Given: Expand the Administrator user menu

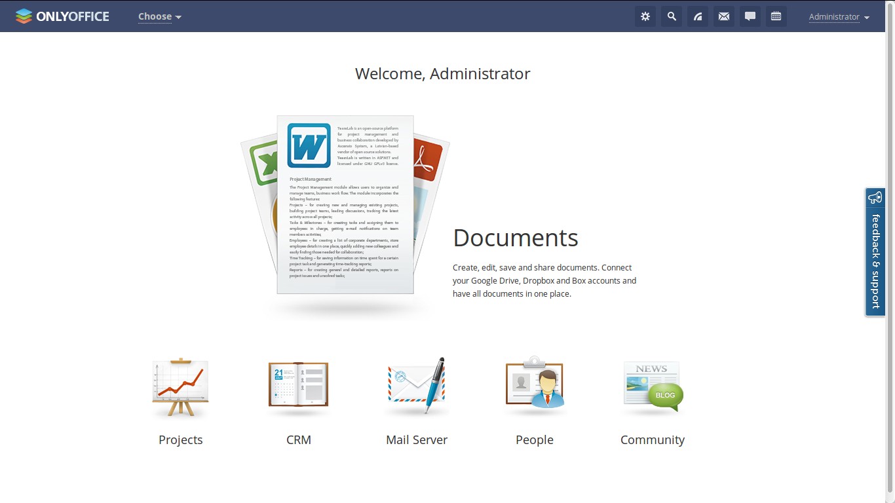Looking at the screenshot, I should (839, 17).
